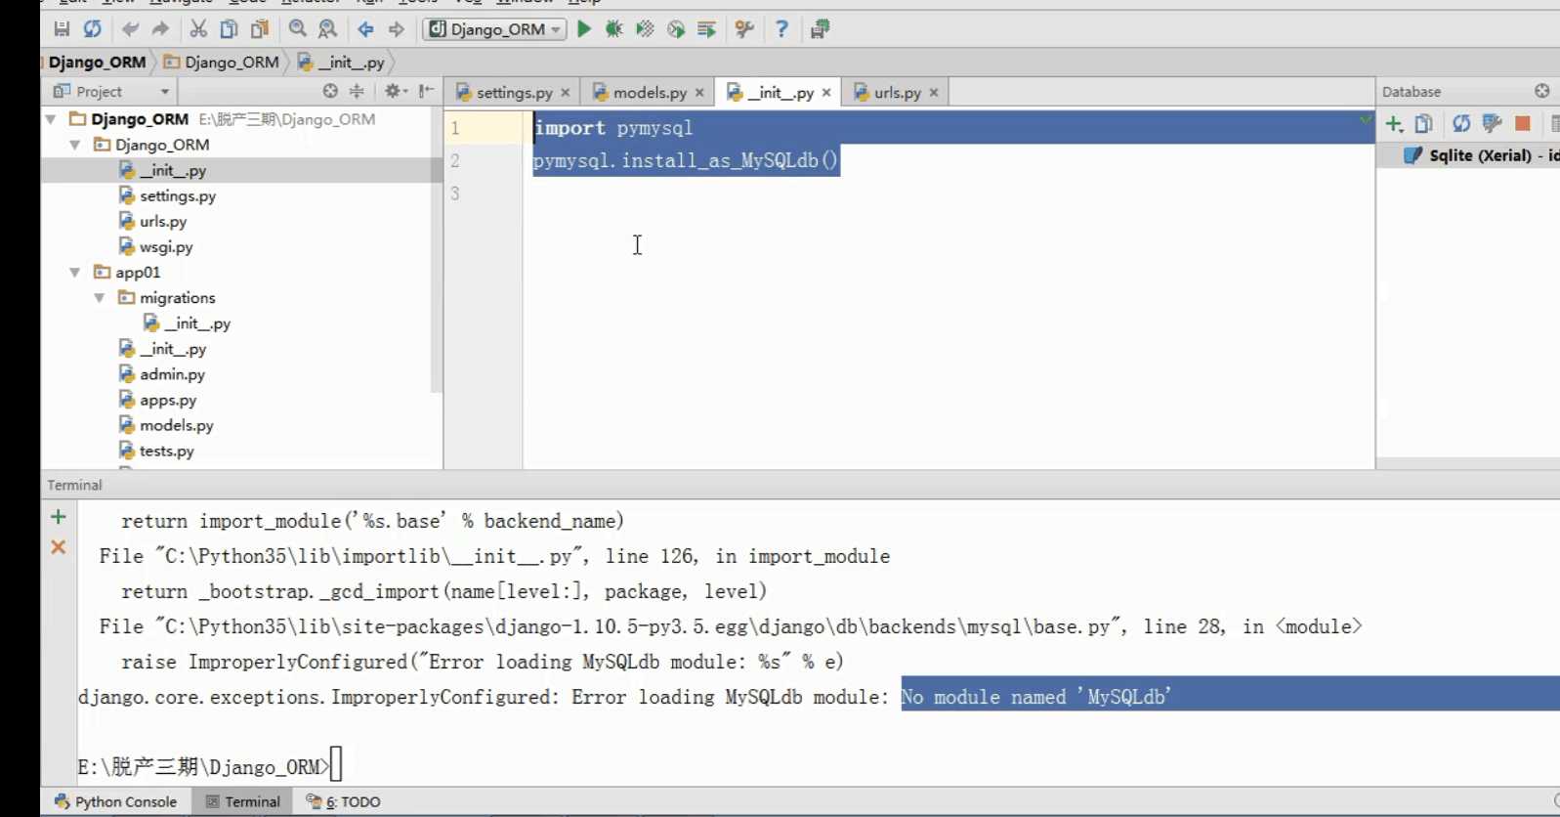Click the Django_ORM root breadcrumb

[x=97, y=62]
